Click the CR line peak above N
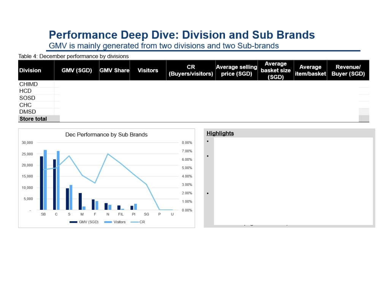 (108, 154)
